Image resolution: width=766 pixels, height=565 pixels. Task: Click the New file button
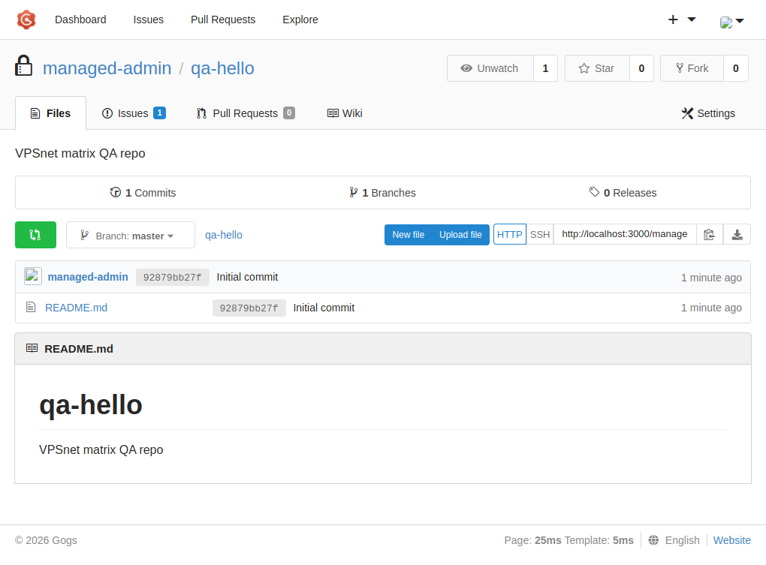409,235
